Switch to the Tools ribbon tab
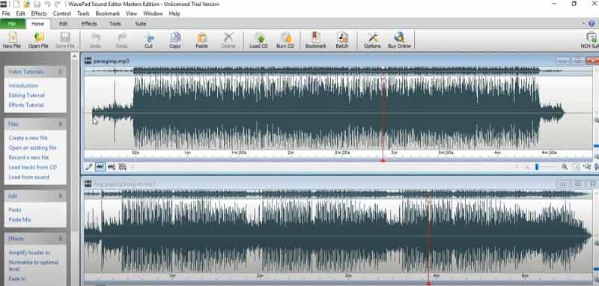Viewport: 599px width, 286px height. click(x=115, y=24)
